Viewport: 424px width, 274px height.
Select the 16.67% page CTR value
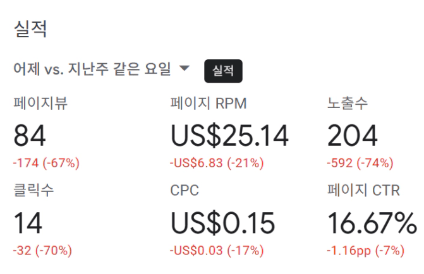[372, 223]
